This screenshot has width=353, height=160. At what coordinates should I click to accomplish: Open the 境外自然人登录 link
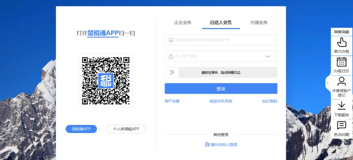tap(221, 145)
